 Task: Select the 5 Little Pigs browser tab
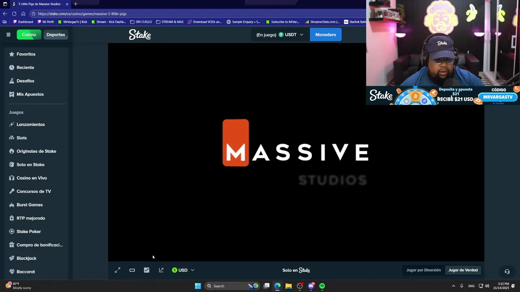click(40, 4)
